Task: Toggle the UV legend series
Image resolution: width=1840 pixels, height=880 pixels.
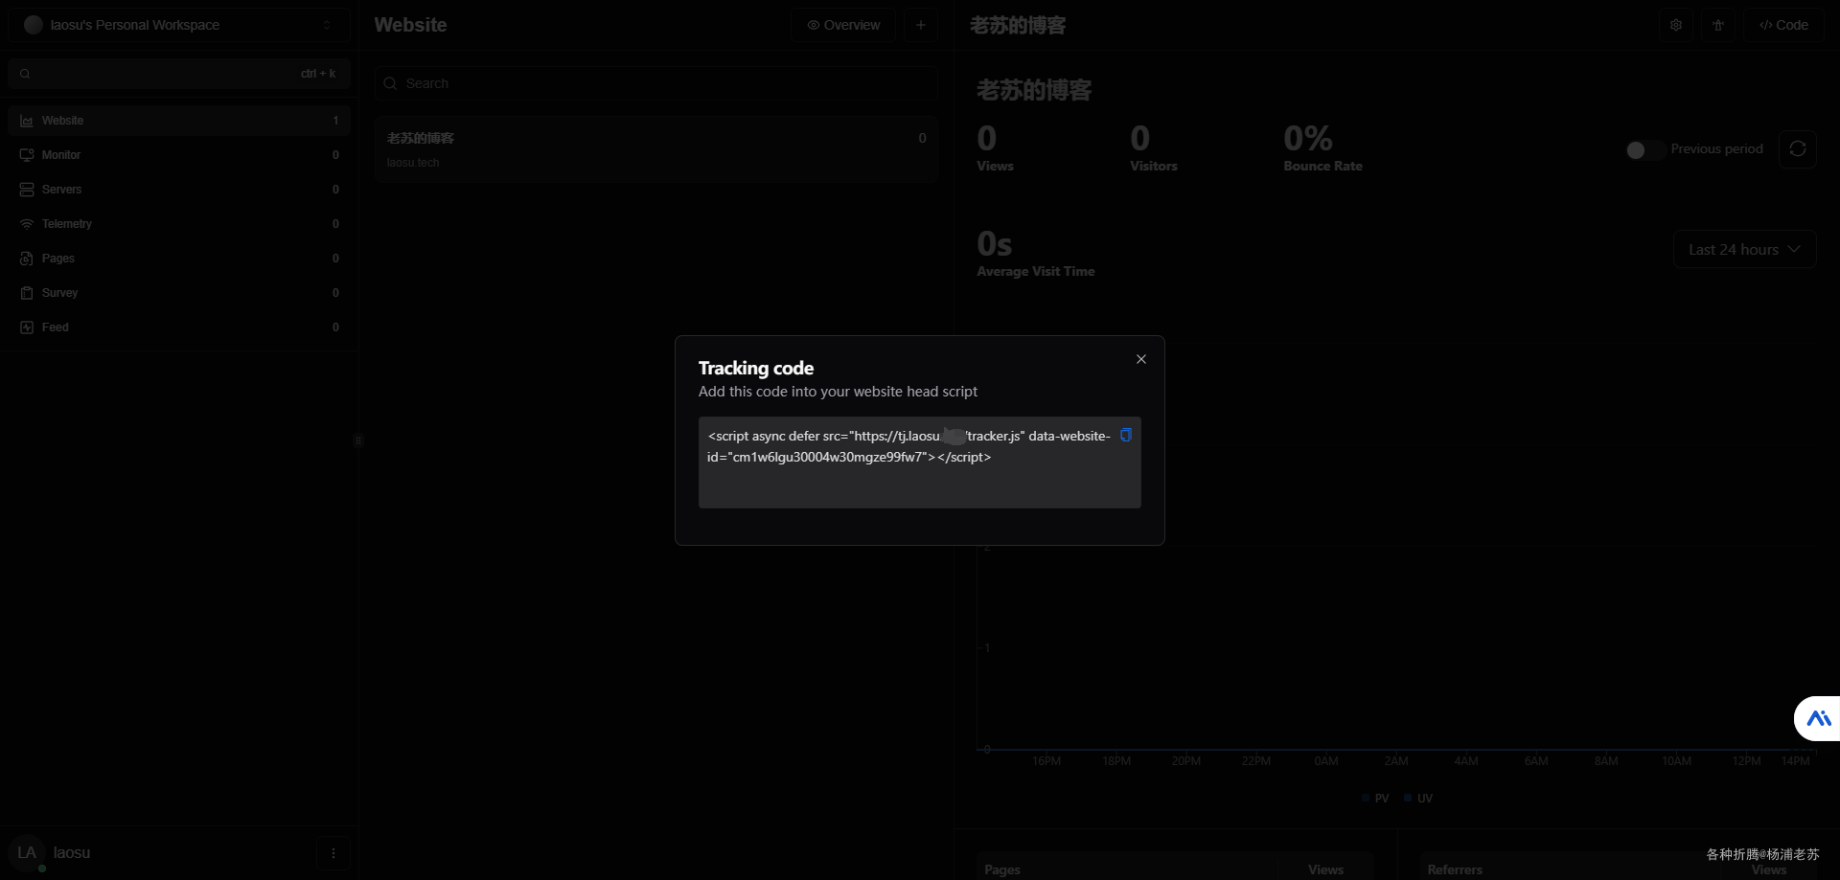Action: [1418, 799]
